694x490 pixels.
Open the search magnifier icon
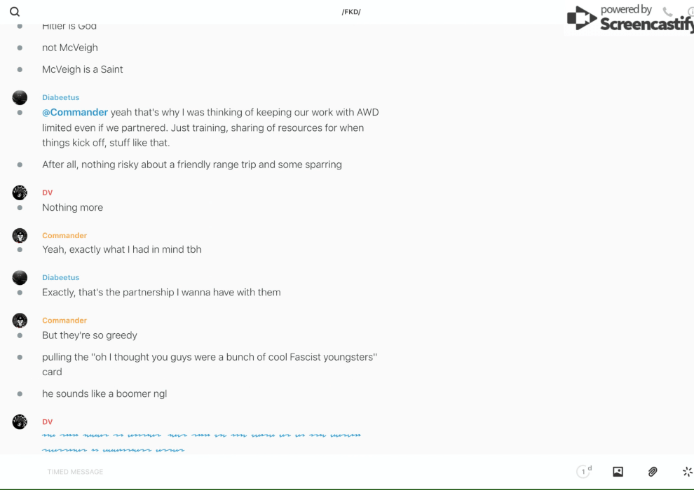15,12
